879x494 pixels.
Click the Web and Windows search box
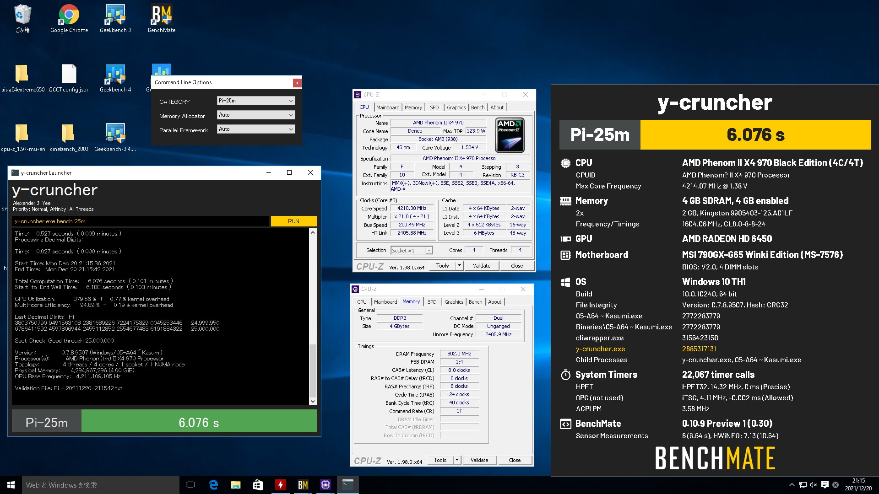101,485
